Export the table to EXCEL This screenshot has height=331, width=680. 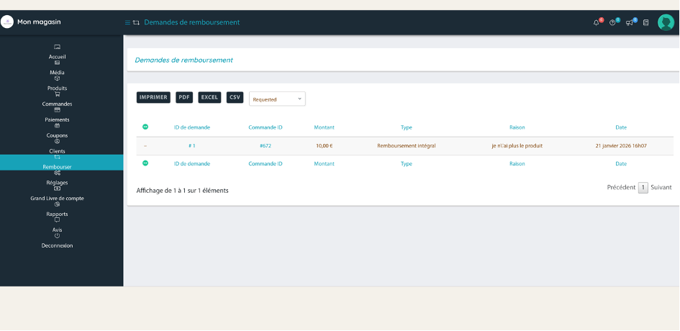click(209, 98)
